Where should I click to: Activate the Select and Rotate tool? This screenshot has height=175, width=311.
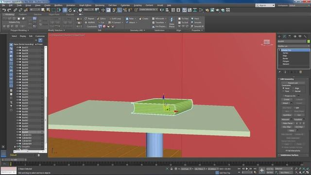coord(70,10)
